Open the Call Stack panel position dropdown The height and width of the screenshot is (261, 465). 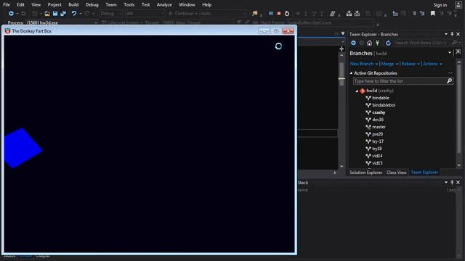(445, 182)
